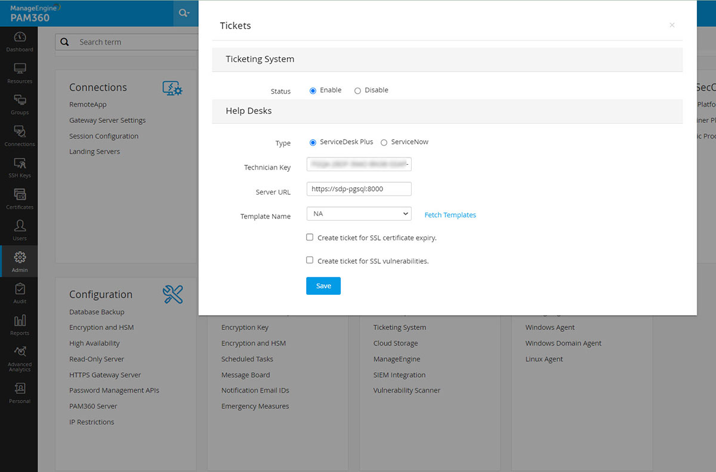Choose ServiceDesk Plus help desk type

pyautogui.click(x=313, y=143)
